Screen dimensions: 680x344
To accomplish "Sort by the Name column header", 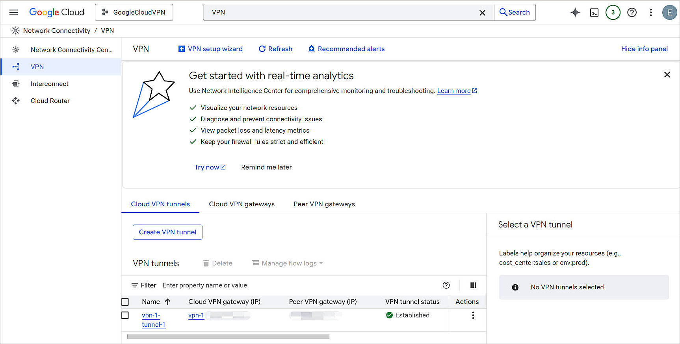I will [156, 302].
